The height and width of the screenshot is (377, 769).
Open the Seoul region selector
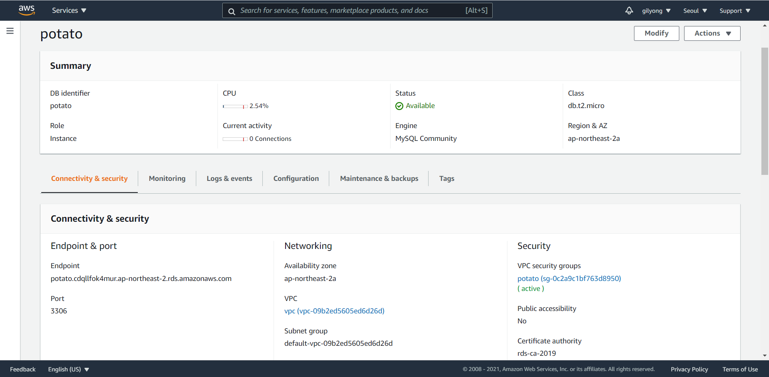coord(695,11)
